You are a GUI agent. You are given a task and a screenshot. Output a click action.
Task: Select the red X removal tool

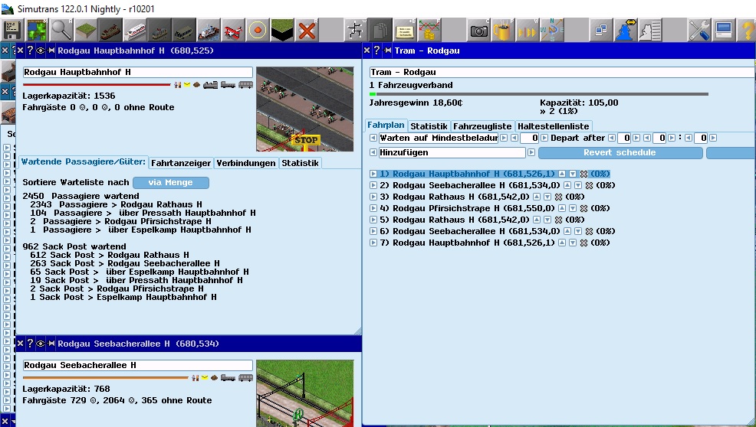point(307,31)
